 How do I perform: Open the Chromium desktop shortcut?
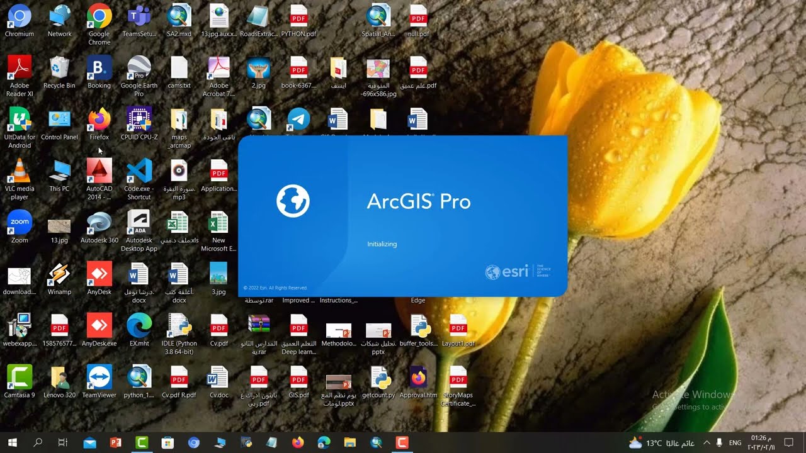pos(20,21)
